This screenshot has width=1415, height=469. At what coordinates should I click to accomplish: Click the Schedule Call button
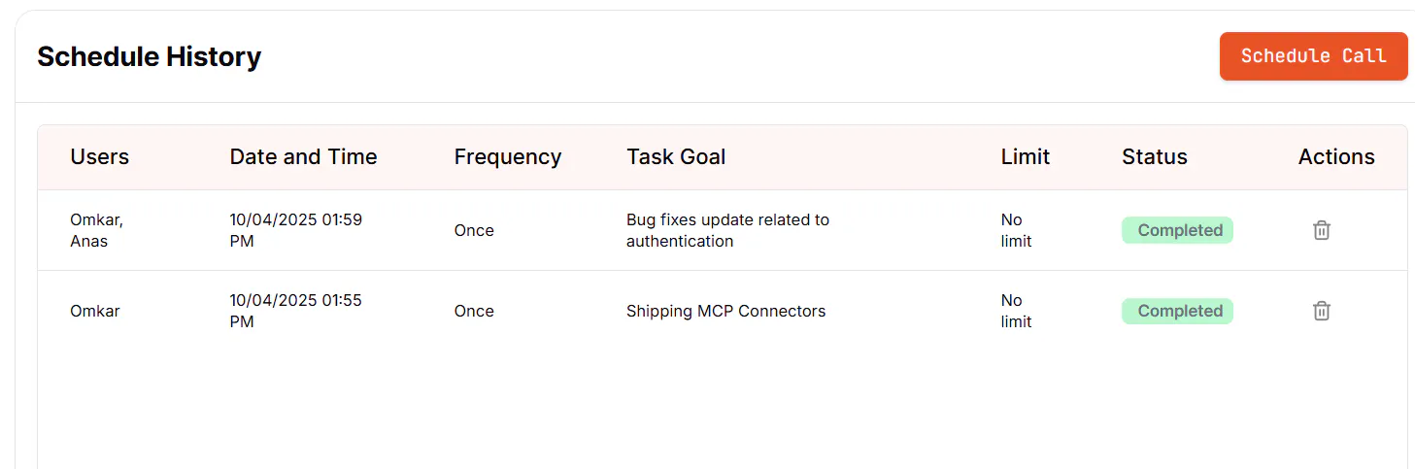pyautogui.click(x=1313, y=56)
